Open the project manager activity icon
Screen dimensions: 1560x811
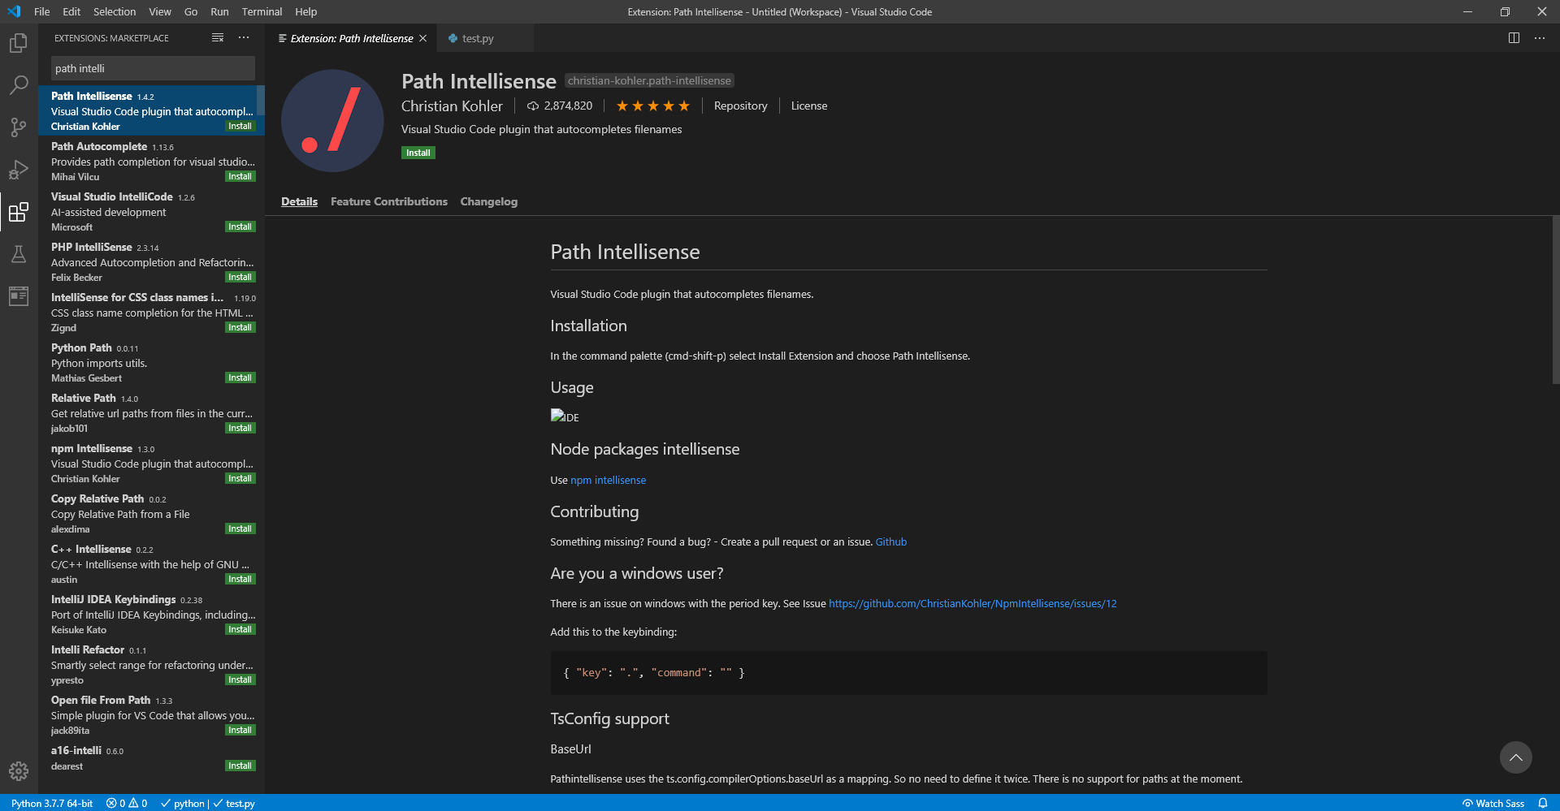click(x=19, y=296)
